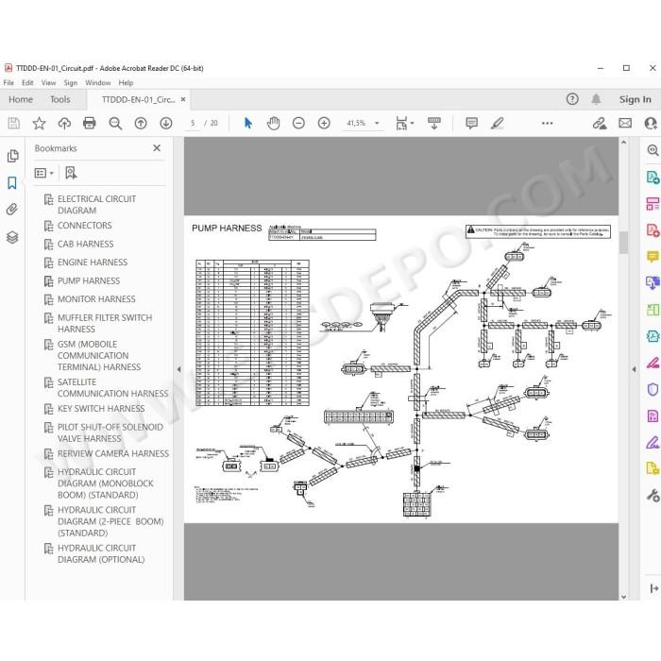
Task: Open the Sign menu
Action: (71, 83)
